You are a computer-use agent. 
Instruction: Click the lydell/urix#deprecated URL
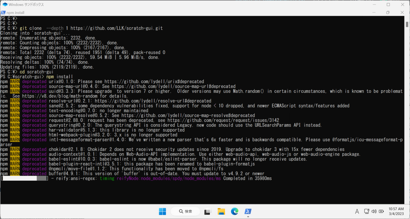[154, 82]
